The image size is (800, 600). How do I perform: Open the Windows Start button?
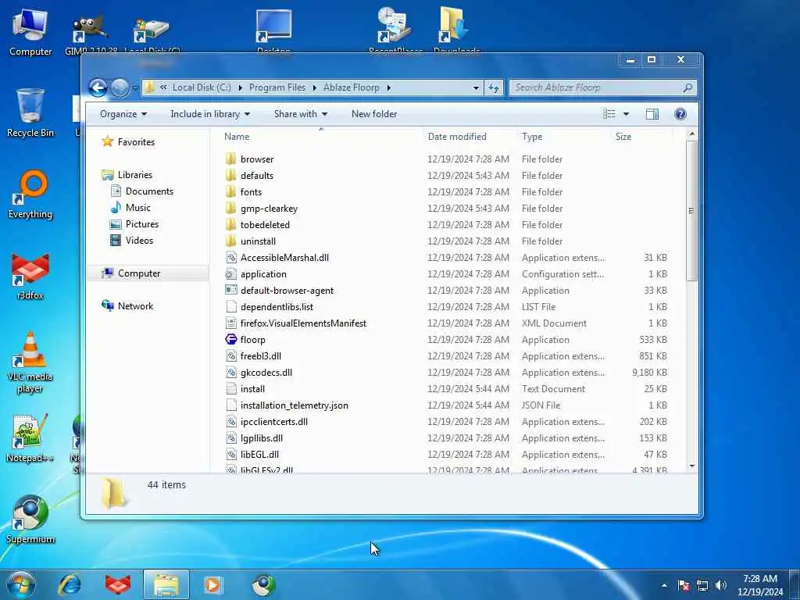coord(21,584)
